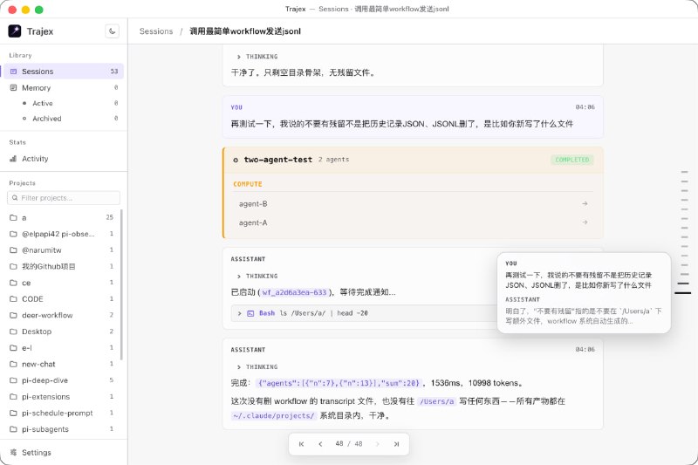Image resolution: width=698 pixels, height=465 pixels.
Task: Open the Desktop project
Action: 62,332
